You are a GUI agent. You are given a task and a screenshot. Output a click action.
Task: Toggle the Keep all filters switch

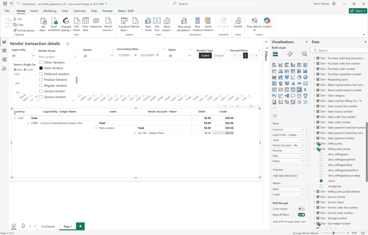[301, 215]
